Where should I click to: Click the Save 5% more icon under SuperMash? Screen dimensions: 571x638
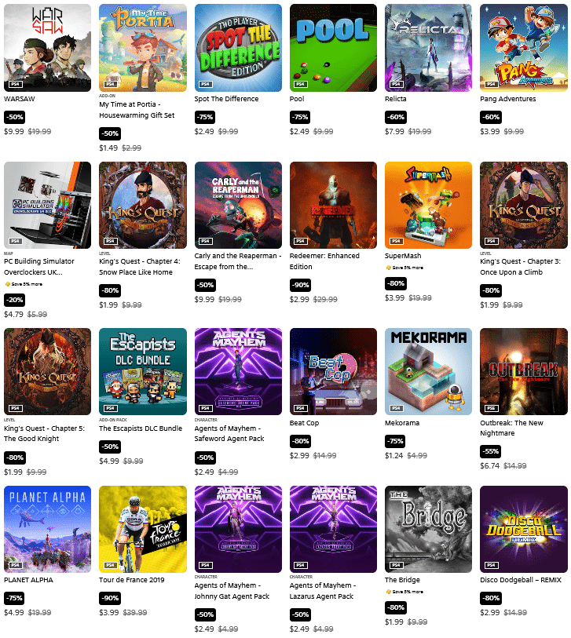tap(389, 268)
